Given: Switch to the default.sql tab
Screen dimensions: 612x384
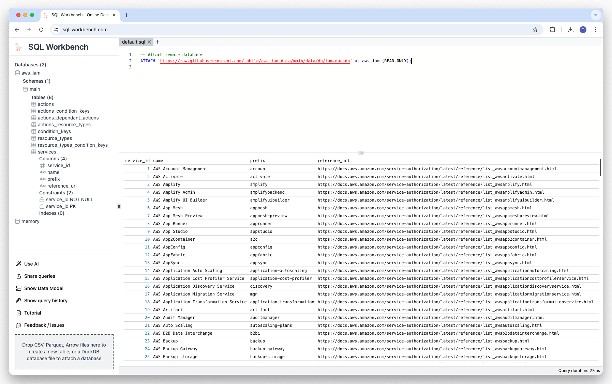Looking at the screenshot, I should (x=134, y=42).
